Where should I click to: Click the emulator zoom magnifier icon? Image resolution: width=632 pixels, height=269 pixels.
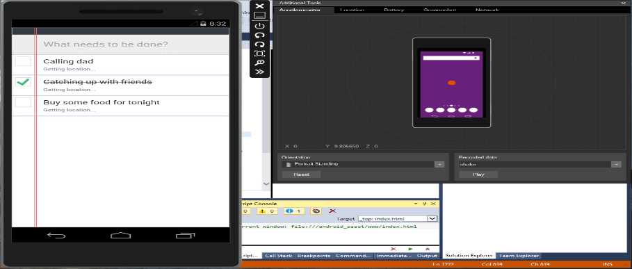click(x=260, y=63)
